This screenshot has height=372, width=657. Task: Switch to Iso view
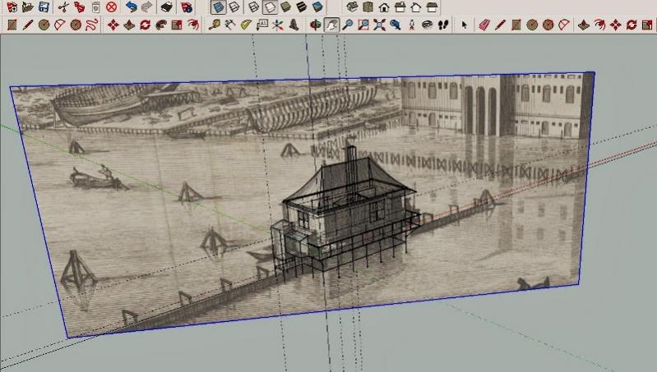pos(353,7)
